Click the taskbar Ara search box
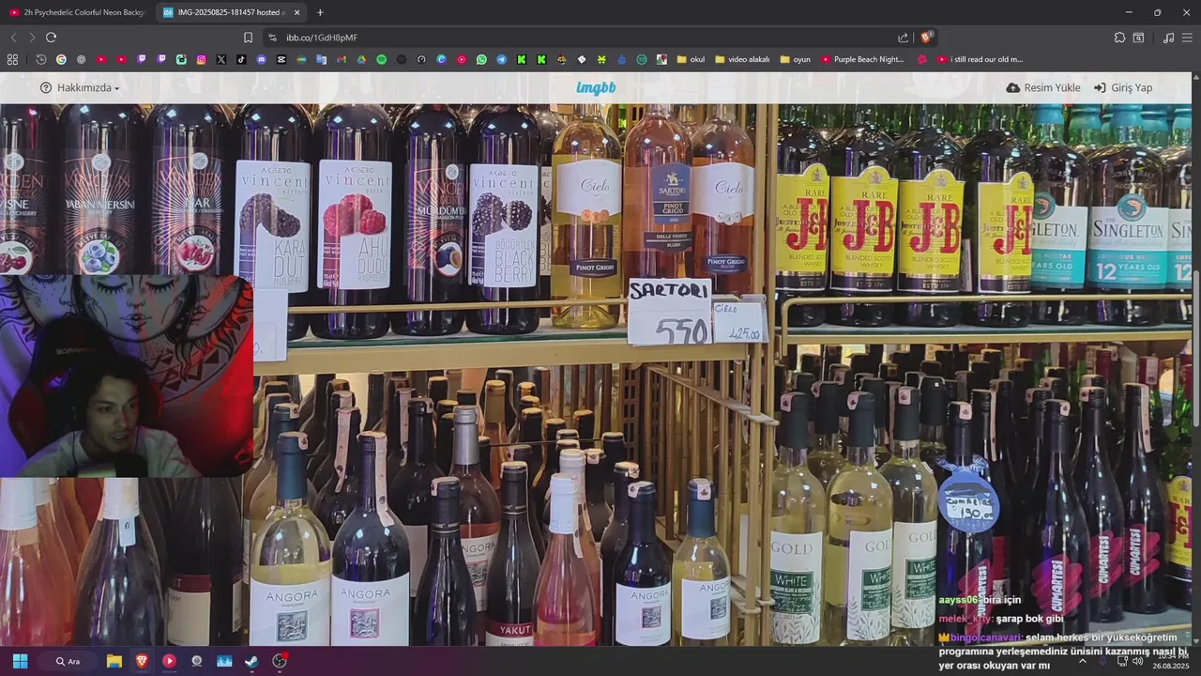The width and height of the screenshot is (1201, 676). pos(69,661)
